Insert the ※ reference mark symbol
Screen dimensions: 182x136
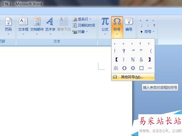click(116, 68)
